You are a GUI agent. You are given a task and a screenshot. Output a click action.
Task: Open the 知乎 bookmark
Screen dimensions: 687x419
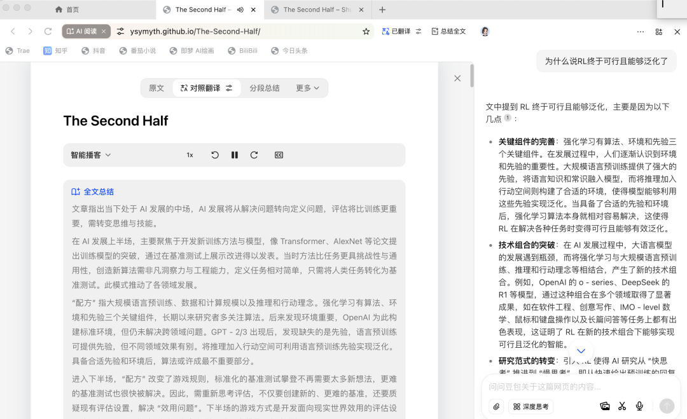click(55, 51)
